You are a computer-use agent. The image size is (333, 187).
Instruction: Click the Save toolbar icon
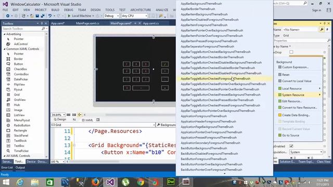pyautogui.click(x=37, y=16)
